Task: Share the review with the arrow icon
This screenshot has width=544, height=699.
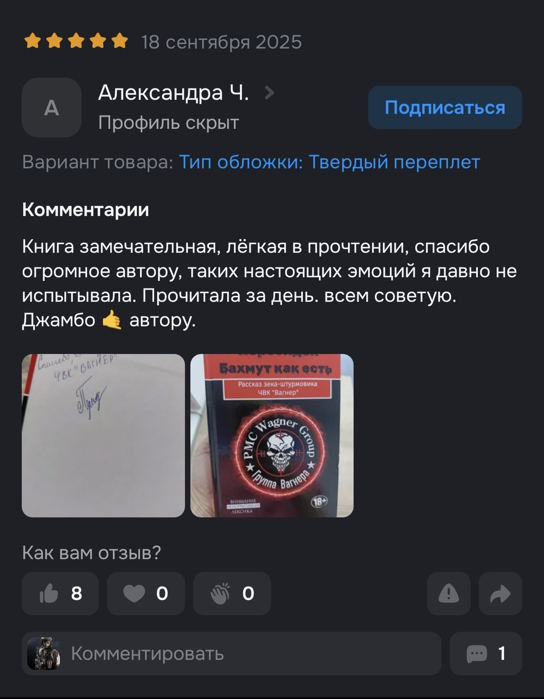Action: pos(500,594)
